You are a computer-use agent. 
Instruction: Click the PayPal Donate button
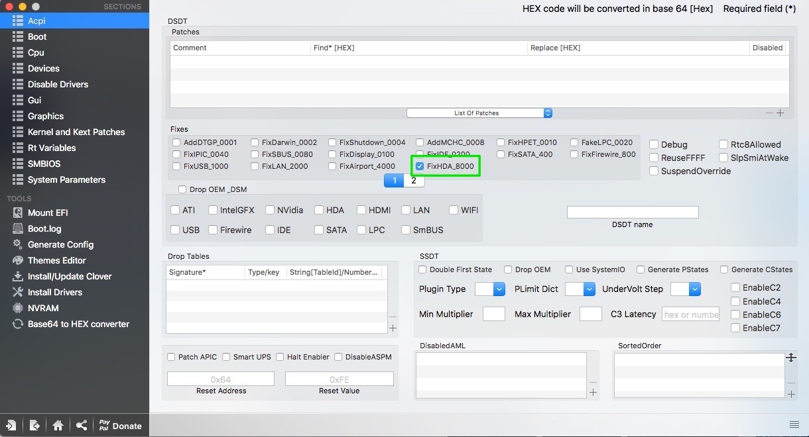click(x=119, y=426)
